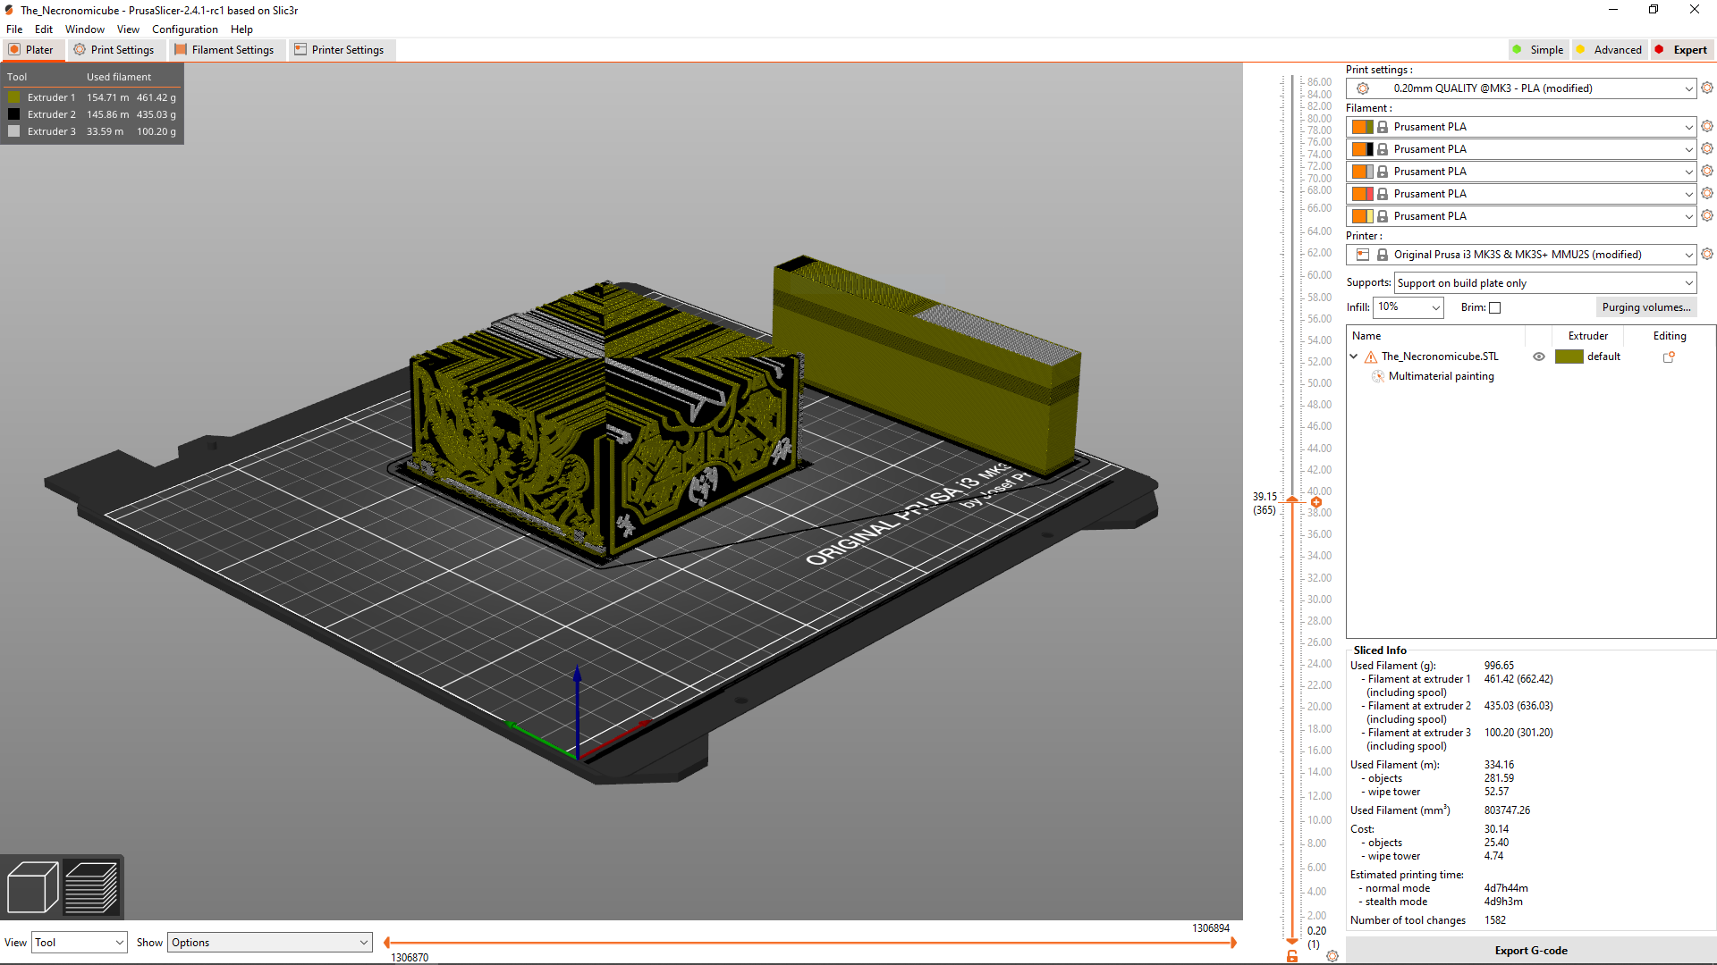This screenshot has width=1717, height=965.
Task: Open settings cog for fifth Prusament PLA filament
Action: click(1706, 215)
